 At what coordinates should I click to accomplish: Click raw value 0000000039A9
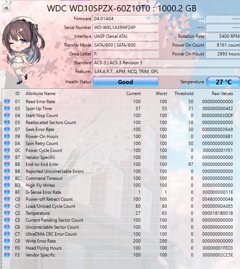click(x=217, y=129)
